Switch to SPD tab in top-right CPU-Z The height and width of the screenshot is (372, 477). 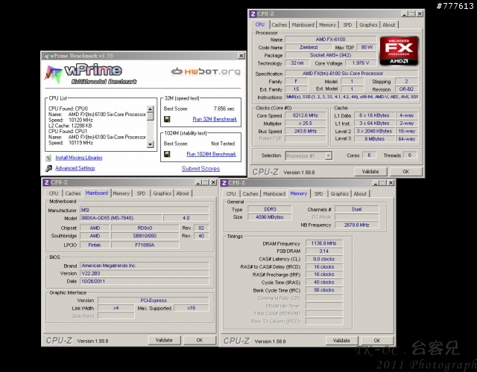(347, 25)
